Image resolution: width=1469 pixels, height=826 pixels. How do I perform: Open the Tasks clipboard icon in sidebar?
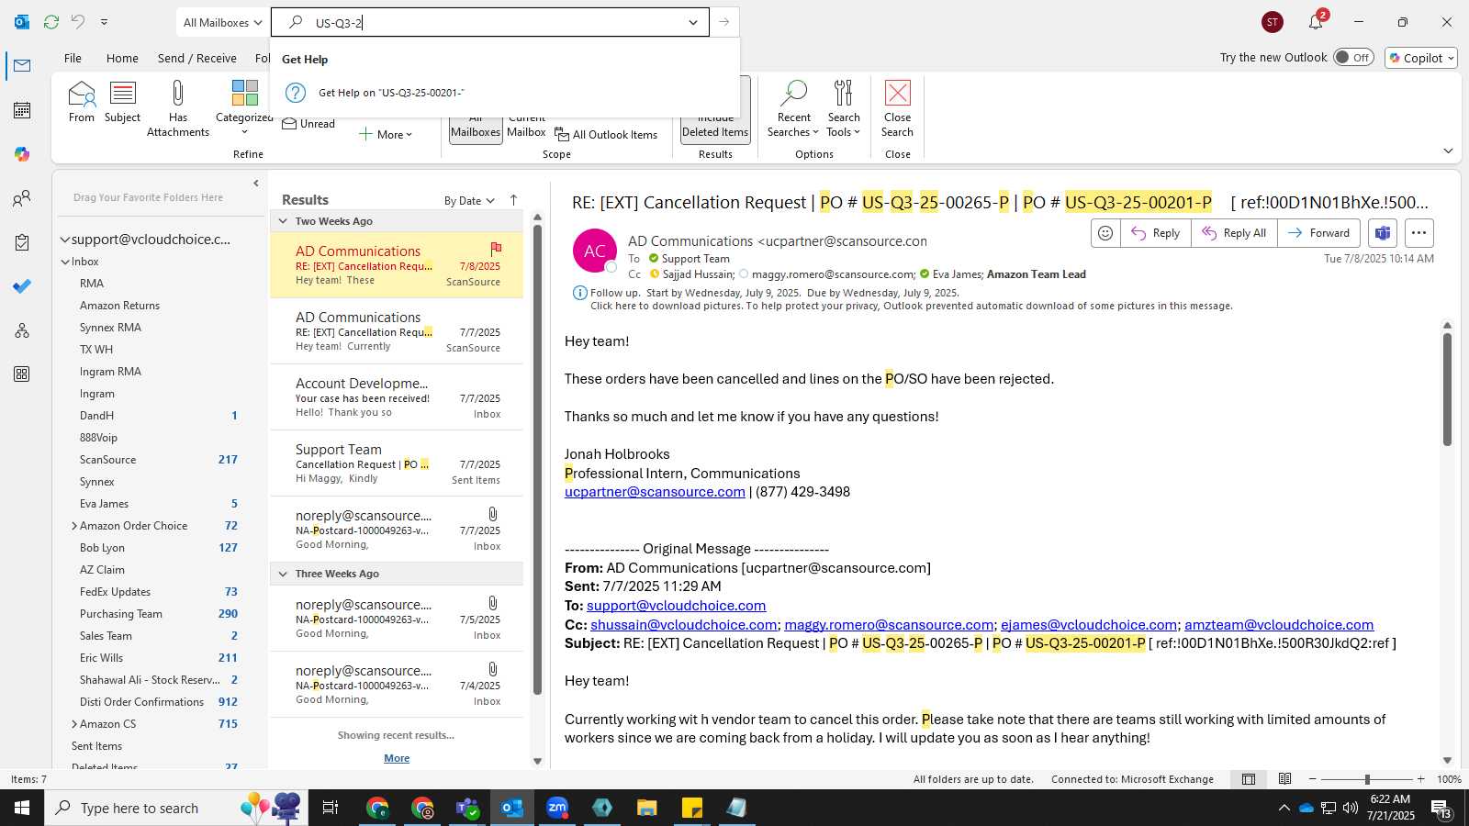coord(22,242)
